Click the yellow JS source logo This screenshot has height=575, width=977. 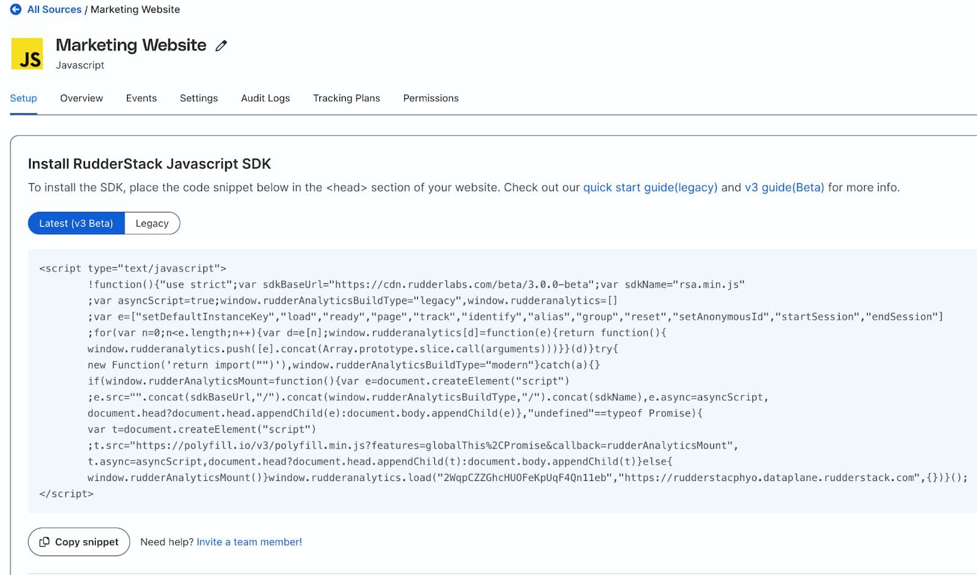(x=27, y=54)
